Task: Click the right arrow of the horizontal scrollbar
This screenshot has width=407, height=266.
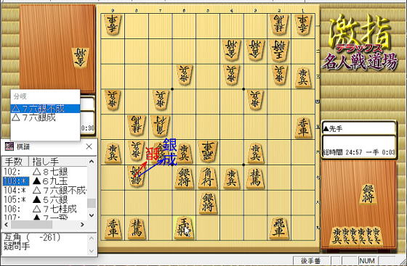Action: point(82,225)
